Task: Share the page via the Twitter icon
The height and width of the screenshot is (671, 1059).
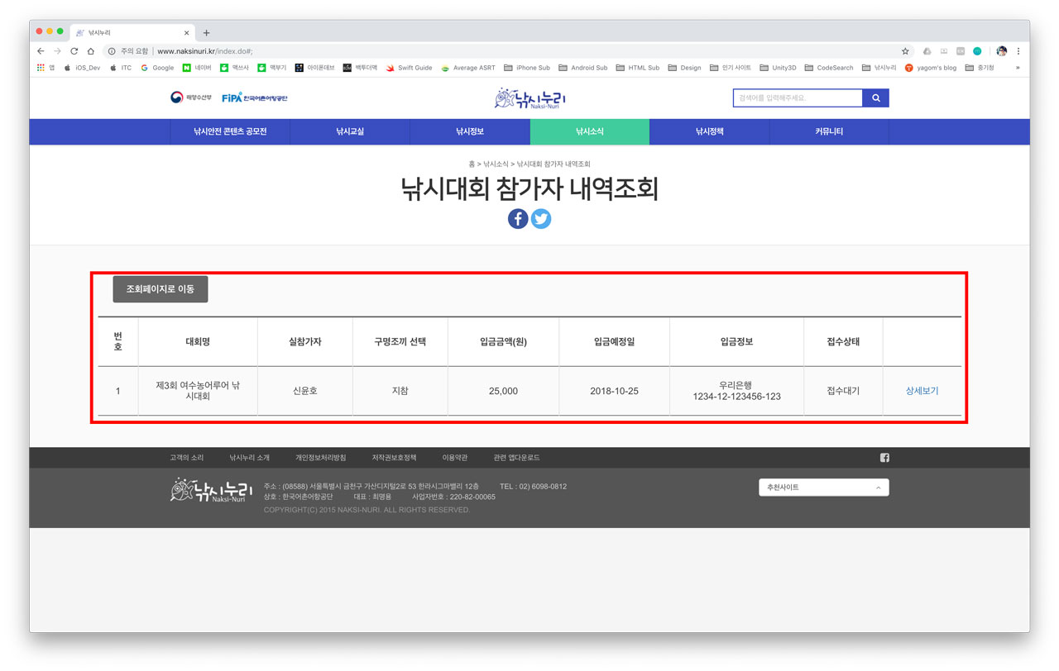Action: [x=541, y=218]
